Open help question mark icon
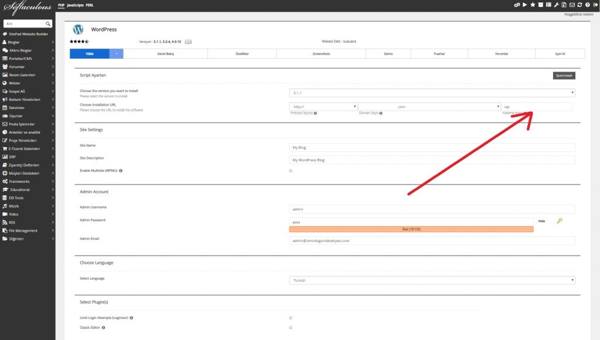This screenshot has width=600, height=340. [x=587, y=5]
